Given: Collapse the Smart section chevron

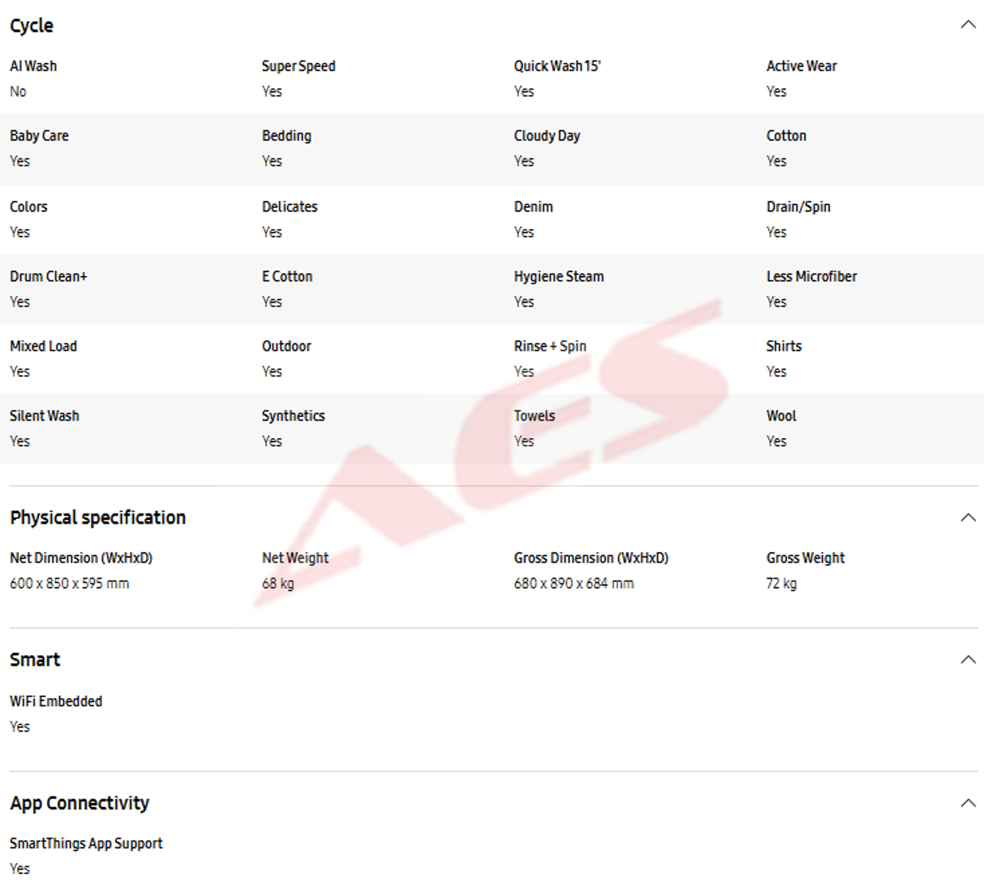Looking at the screenshot, I should (x=968, y=660).
